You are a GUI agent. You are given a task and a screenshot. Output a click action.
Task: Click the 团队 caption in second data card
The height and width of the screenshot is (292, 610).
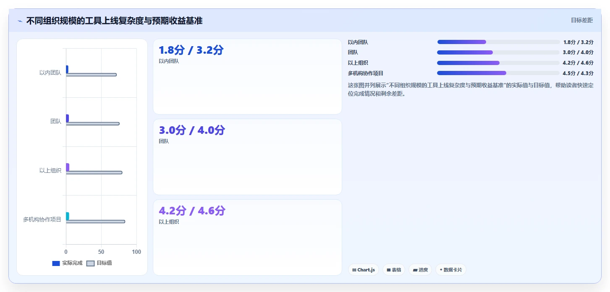(x=164, y=141)
